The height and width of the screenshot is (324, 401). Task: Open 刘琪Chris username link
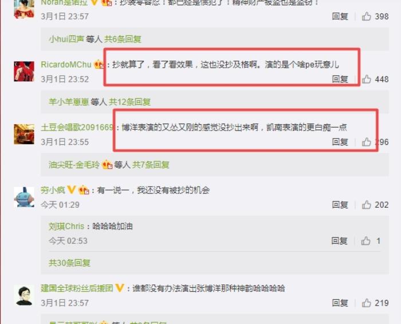click(66, 226)
